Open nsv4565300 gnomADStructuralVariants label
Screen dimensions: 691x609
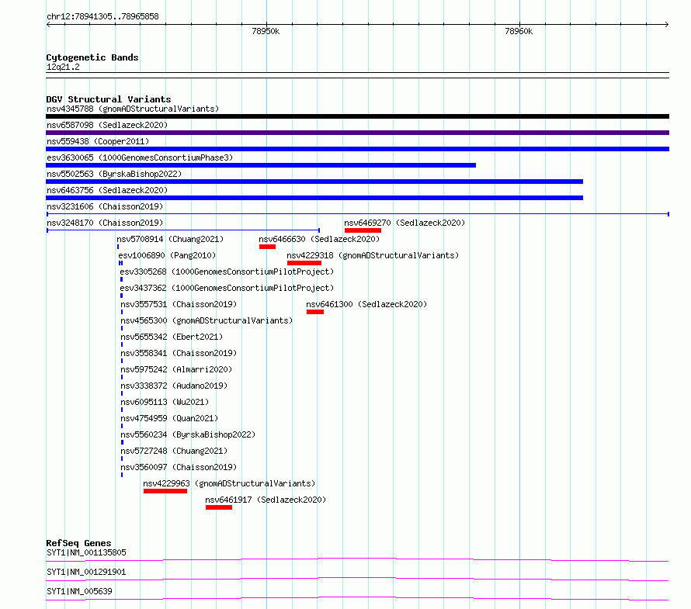tap(207, 320)
